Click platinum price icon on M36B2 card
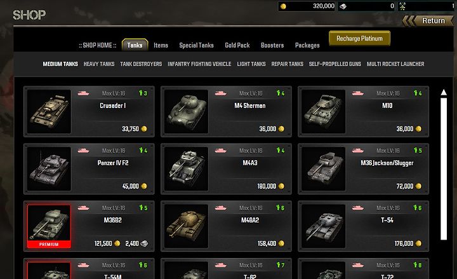 click(x=144, y=243)
